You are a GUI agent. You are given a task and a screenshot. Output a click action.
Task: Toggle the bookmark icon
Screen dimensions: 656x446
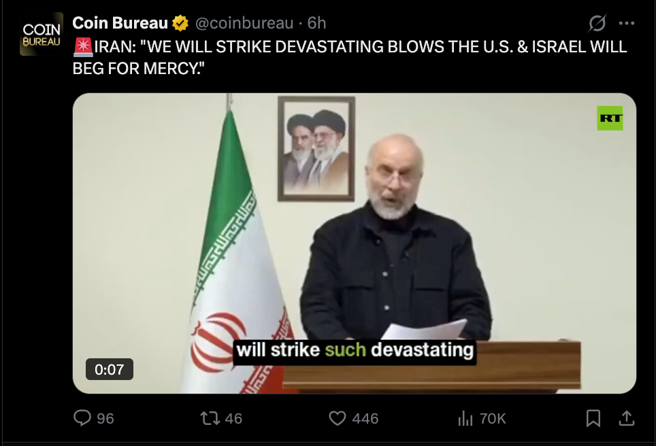pyautogui.click(x=593, y=418)
